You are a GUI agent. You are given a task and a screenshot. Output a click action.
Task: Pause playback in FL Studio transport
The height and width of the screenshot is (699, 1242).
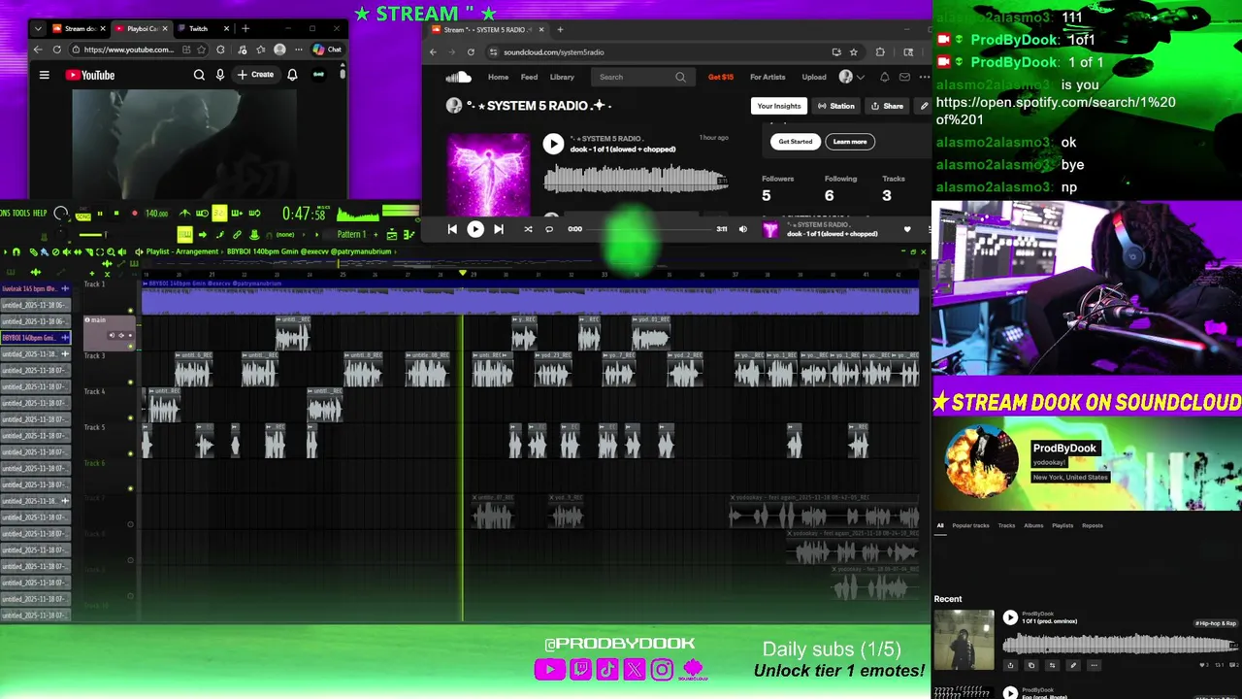click(x=100, y=214)
